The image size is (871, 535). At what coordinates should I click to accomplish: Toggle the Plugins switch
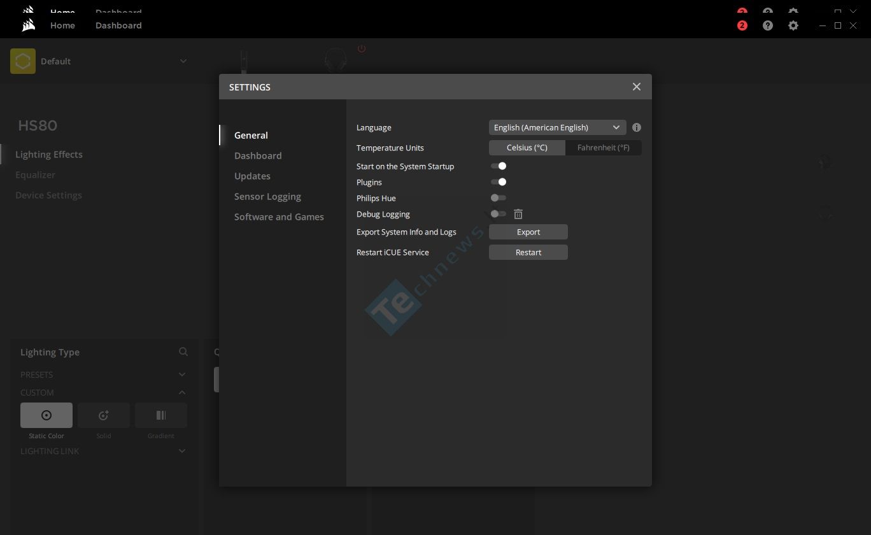pos(499,182)
